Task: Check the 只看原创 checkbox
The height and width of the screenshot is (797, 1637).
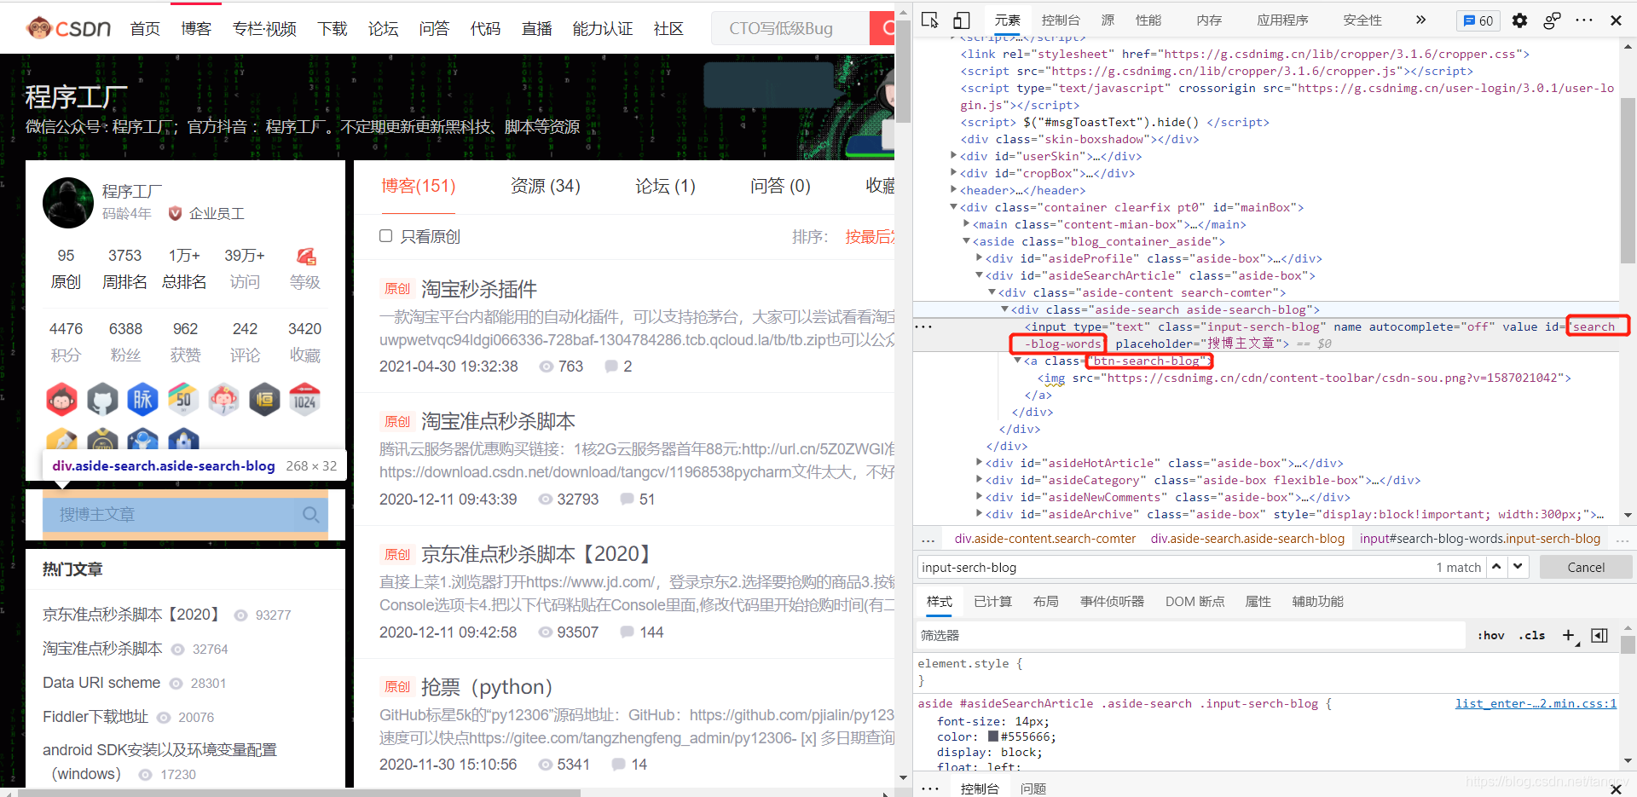Action: point(386,236)
